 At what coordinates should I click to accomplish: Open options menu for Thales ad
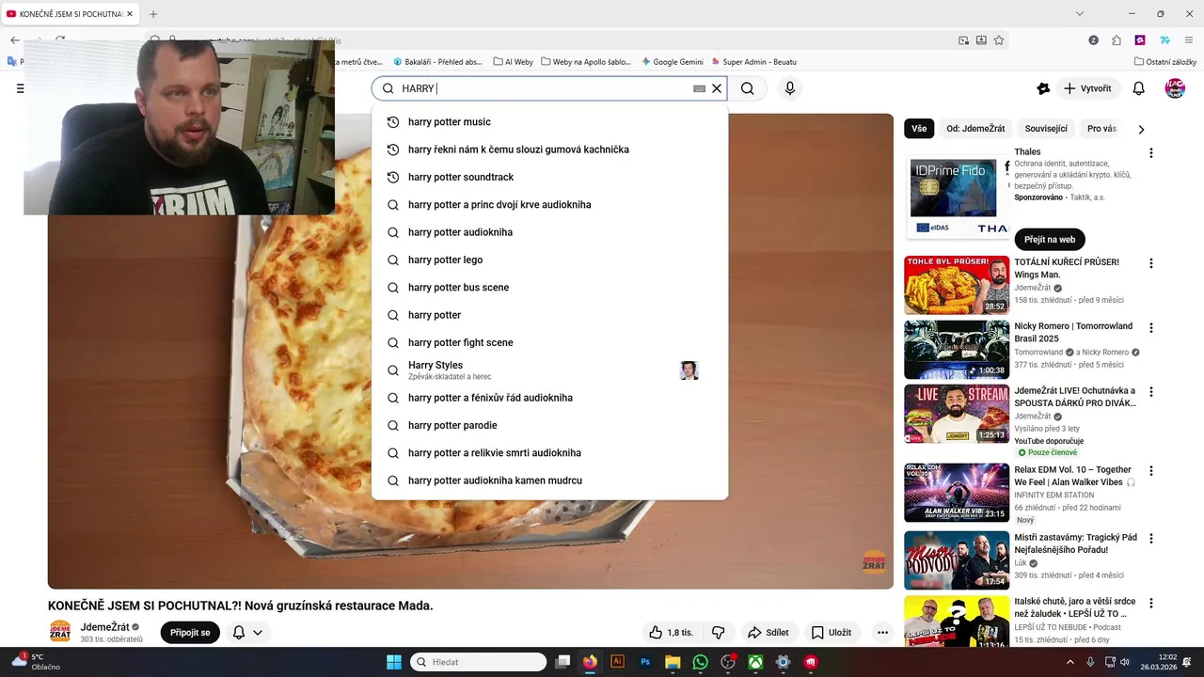point(1150,153)
